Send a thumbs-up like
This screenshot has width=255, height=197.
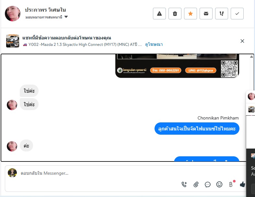pos(242,184)
